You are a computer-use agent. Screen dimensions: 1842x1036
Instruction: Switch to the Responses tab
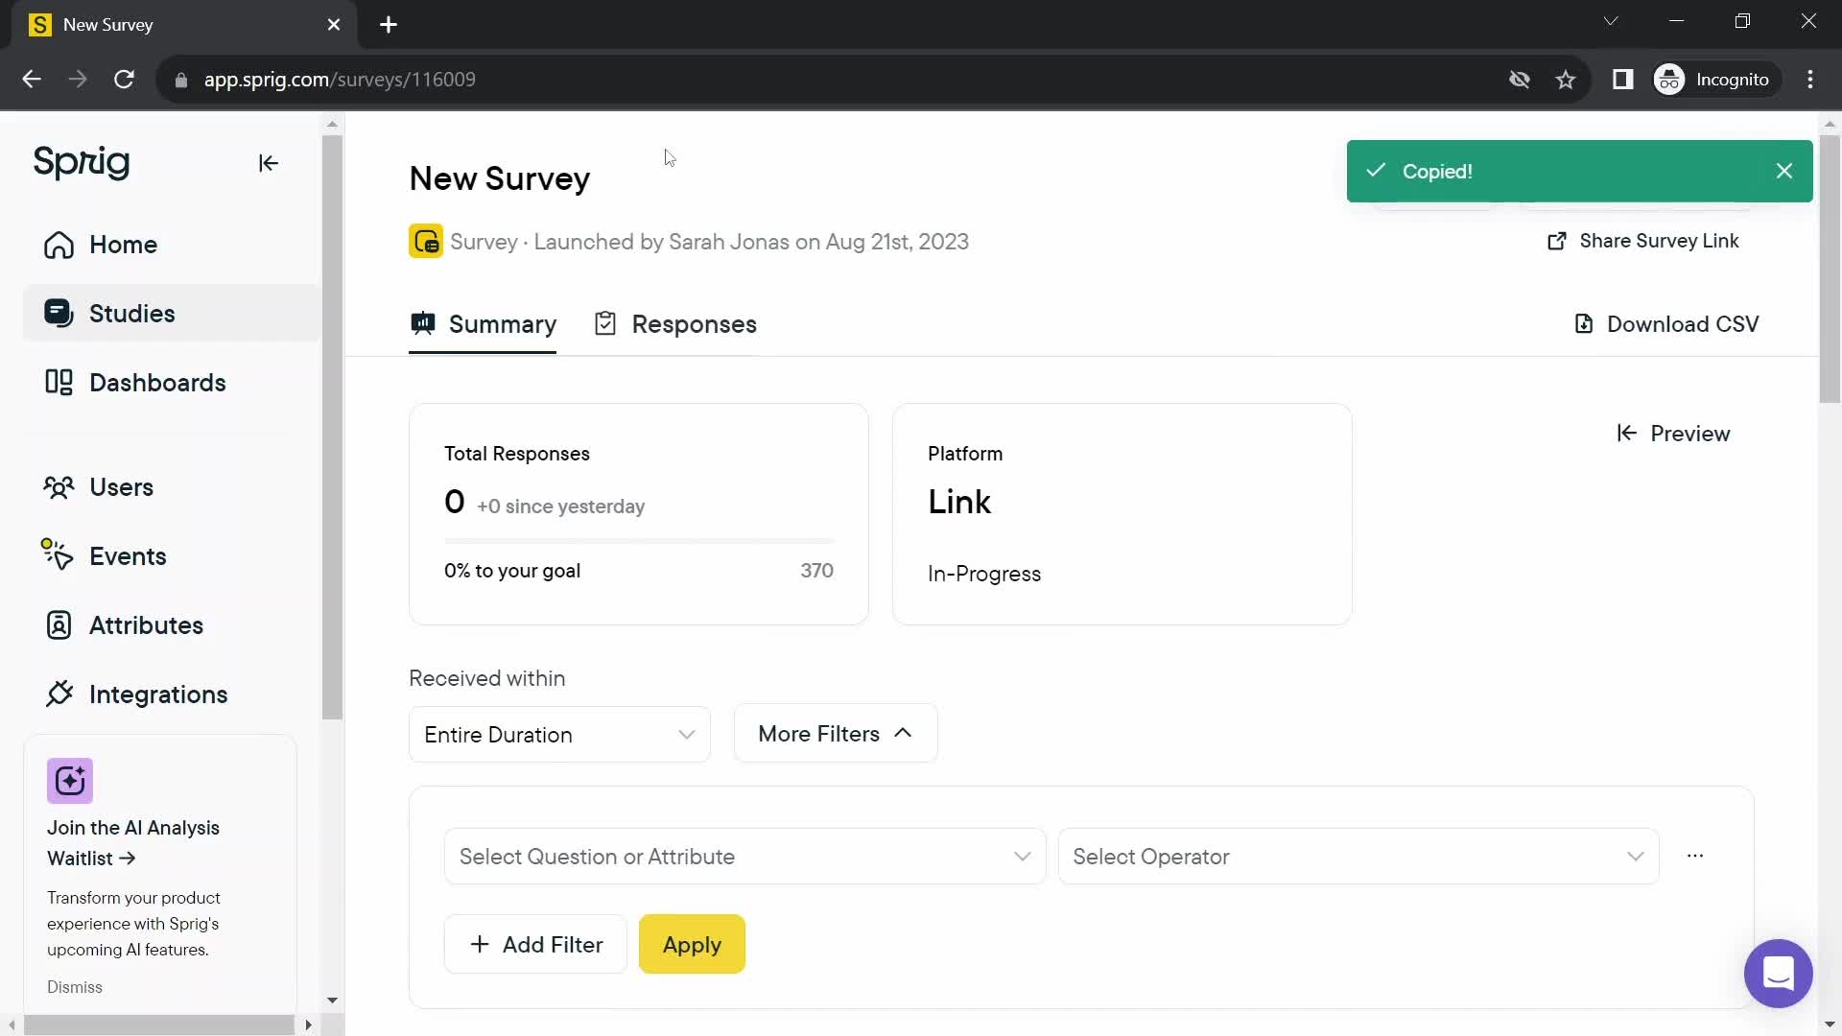pos(675,325)
